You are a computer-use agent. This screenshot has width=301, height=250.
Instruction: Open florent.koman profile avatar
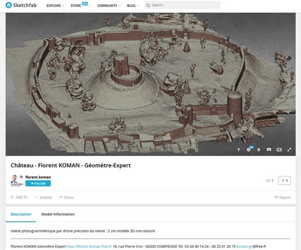click(x=16, y=180)
